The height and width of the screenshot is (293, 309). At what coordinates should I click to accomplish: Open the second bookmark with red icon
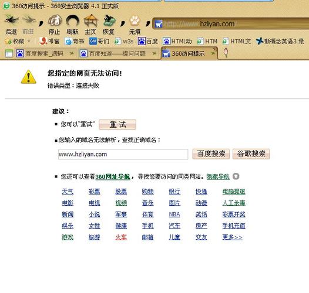49,41
